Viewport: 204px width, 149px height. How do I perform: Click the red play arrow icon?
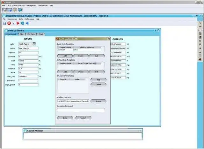[x=18, y=23]
